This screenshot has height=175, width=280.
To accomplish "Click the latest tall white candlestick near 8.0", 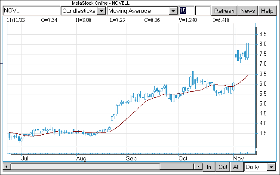I will (x=248, y=50).
